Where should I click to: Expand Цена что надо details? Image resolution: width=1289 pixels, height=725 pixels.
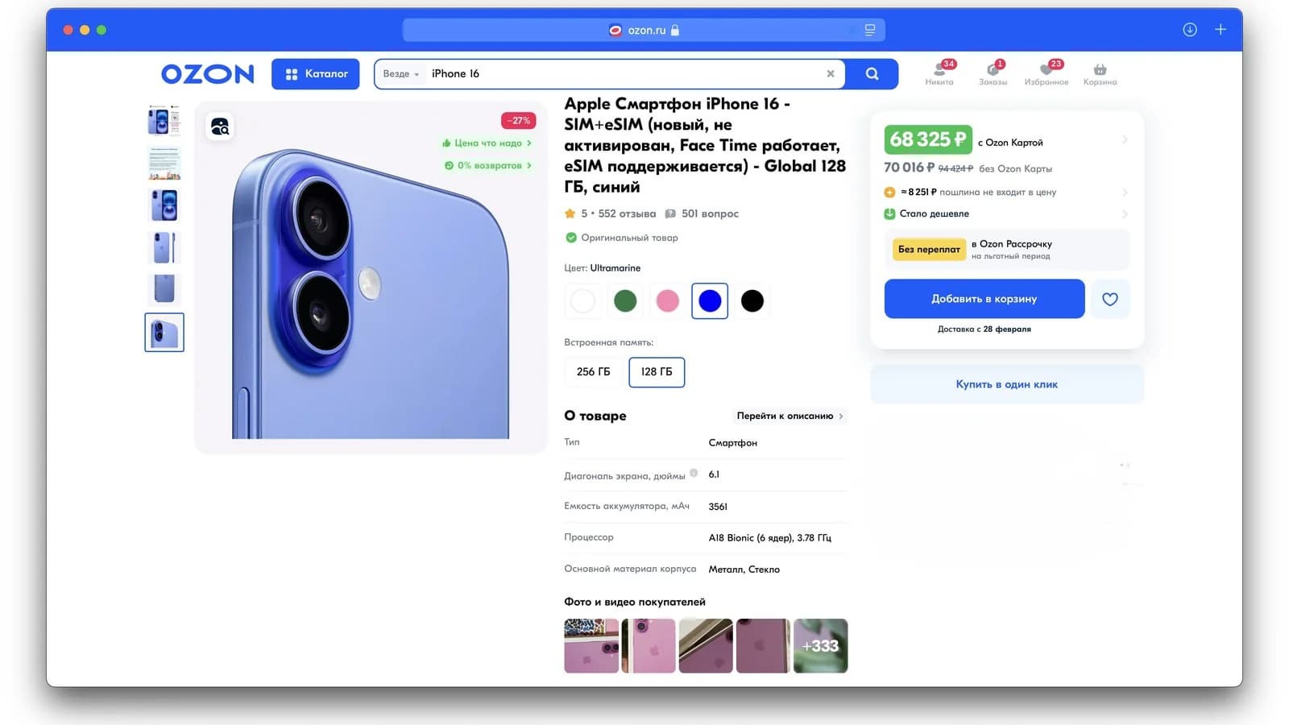[x=487, y=143]
